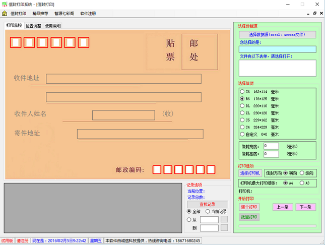
Task: Click the hotline phone number status text
Action: click(x=153, y=240)
